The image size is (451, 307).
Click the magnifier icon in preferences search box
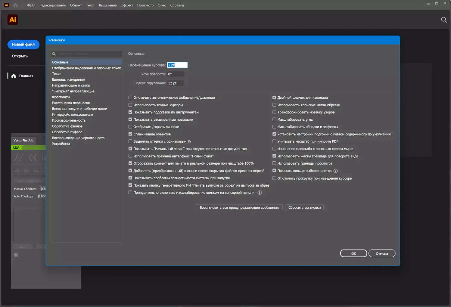point(54,54)
